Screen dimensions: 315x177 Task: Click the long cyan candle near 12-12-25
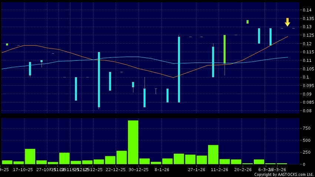click(x=99, y=80)
